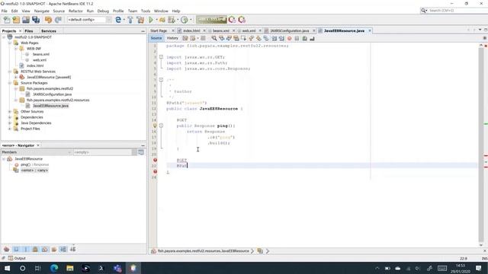Click the Search input field
Screen dimensions: 488x274
(x=457, y=11)
